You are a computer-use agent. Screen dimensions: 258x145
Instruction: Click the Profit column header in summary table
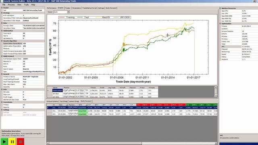(103, 88)
